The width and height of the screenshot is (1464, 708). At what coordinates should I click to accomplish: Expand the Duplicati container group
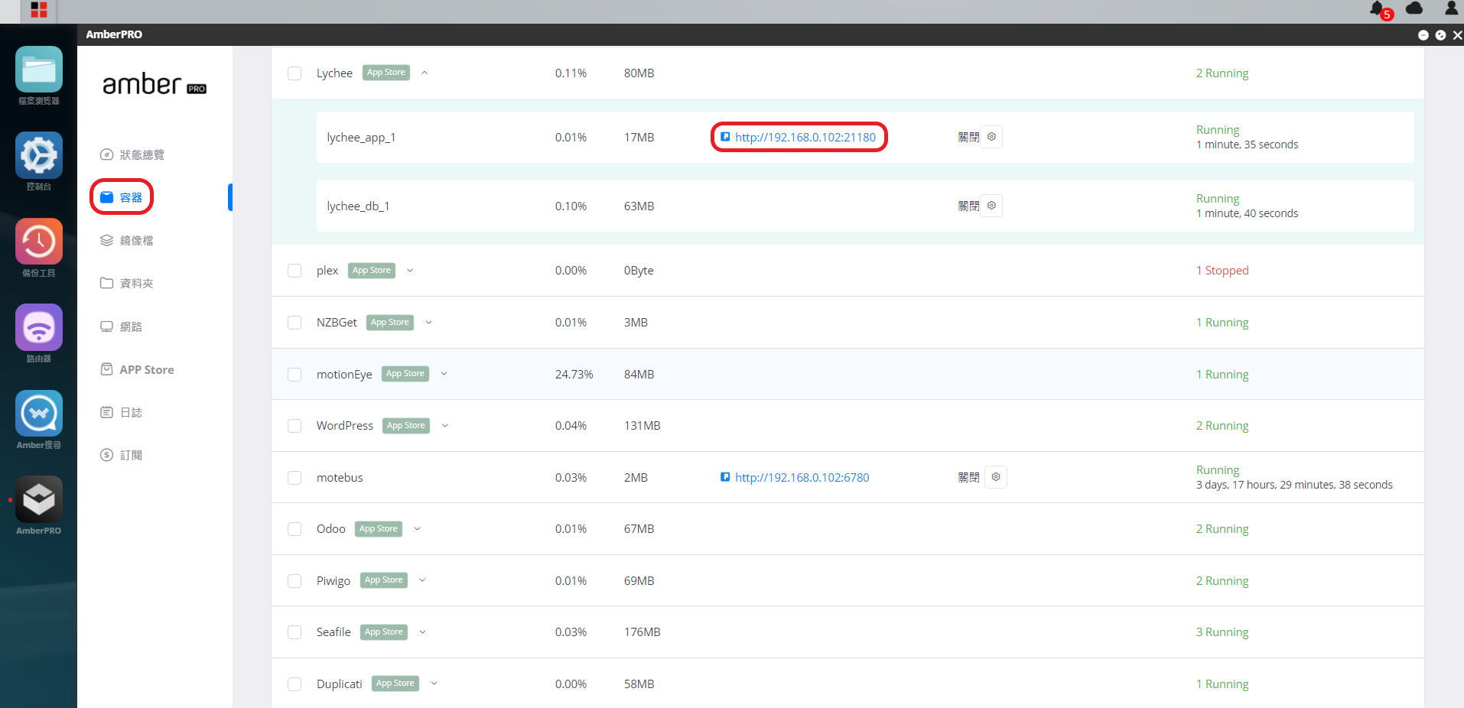tap(434, 684)
